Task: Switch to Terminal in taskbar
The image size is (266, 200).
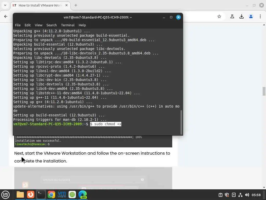Action: point(41,195)
